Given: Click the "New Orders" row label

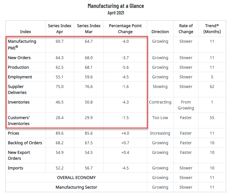Looking at the screenshot, I should [19, 58].
